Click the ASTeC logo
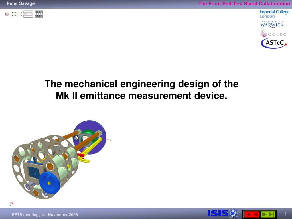Viewport: 292px width, 219px height. [273, 43]
